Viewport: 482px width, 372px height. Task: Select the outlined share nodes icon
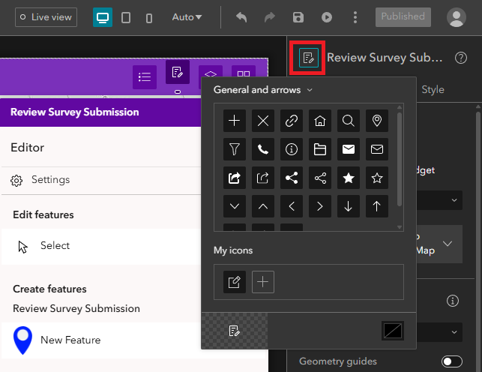pyautogui.click(x=320, y=178)
